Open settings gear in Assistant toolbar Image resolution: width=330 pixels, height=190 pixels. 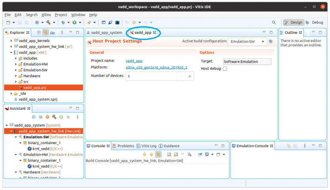(x=47, y=117)
